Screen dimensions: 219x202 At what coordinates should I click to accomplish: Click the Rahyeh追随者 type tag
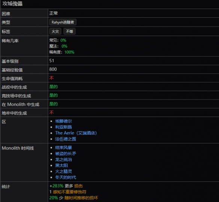[x=63, y=22]
